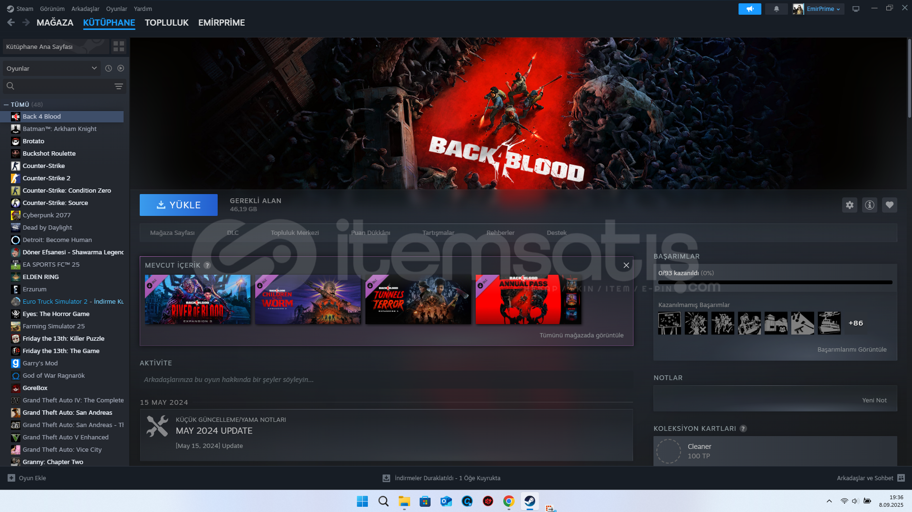Select Cyberpunk 2077 in library list
Image resolution: width=912 pixels, height=512 pixels.
[x=63, y=215]
